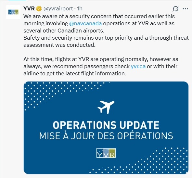
Task: Click the OPERATIONS UPDATE headline text
Action: tap(106, 125)
